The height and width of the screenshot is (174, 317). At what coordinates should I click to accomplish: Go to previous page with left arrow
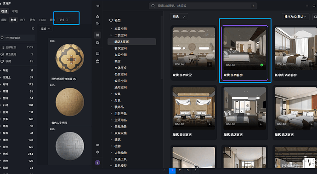click(x=164, y=170)
